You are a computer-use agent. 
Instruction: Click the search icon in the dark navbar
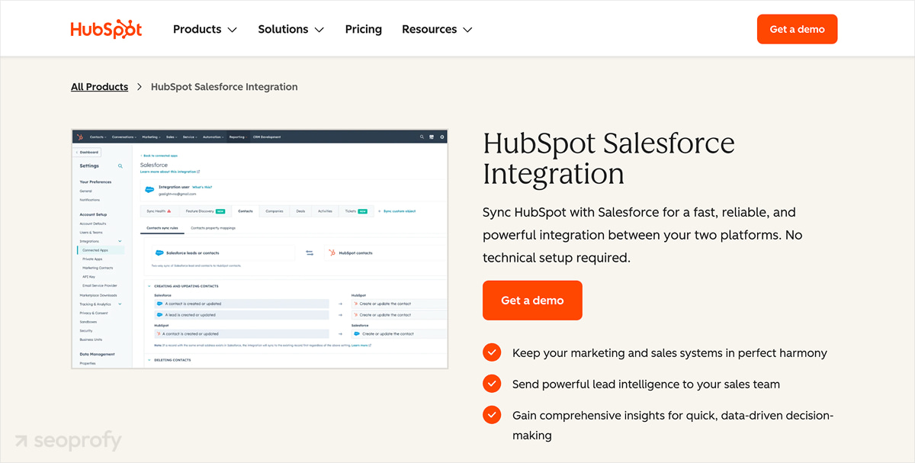422,137
